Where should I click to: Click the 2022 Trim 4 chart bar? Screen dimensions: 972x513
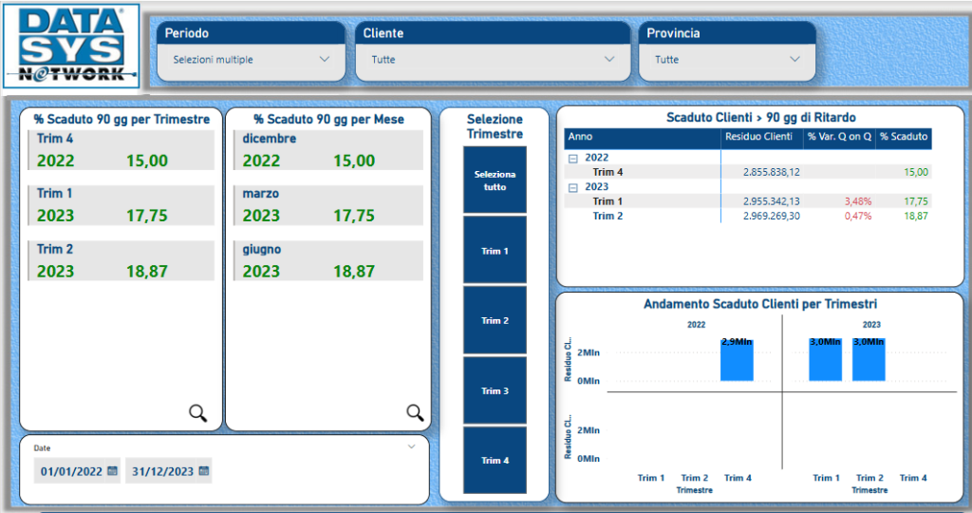tap(737, 361)
